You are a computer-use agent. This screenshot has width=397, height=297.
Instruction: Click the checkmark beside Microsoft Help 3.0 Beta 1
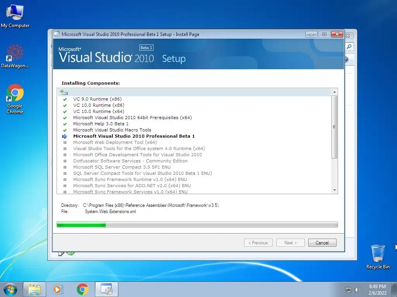tap(65, 124)
